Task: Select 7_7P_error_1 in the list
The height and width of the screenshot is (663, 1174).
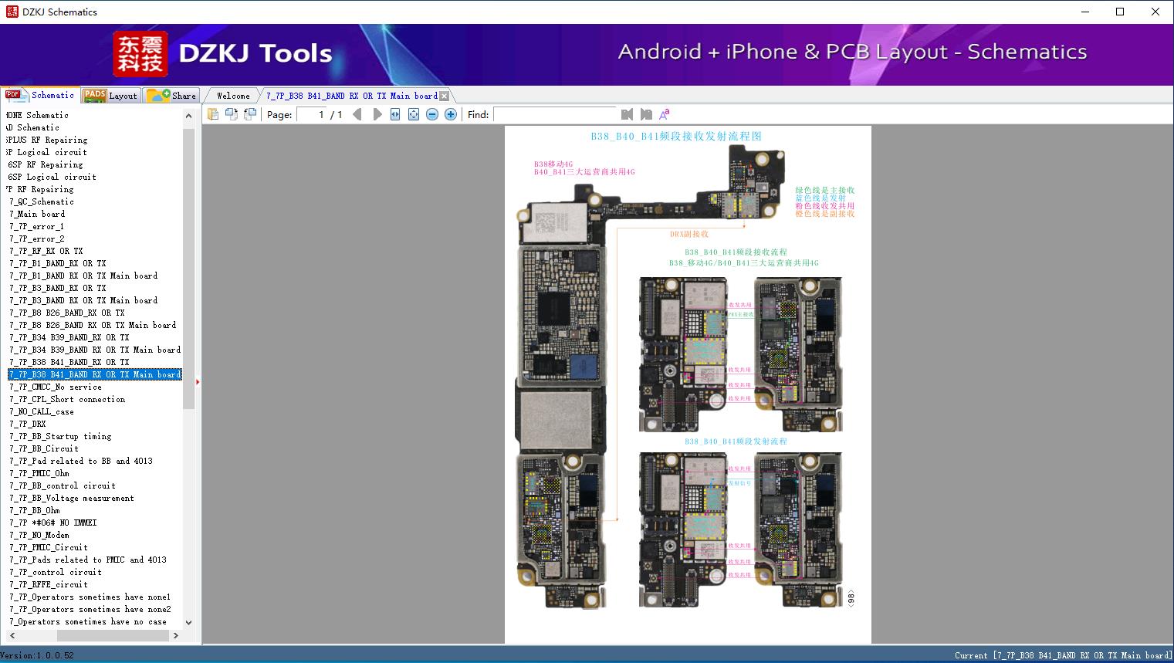Action: 36,226
